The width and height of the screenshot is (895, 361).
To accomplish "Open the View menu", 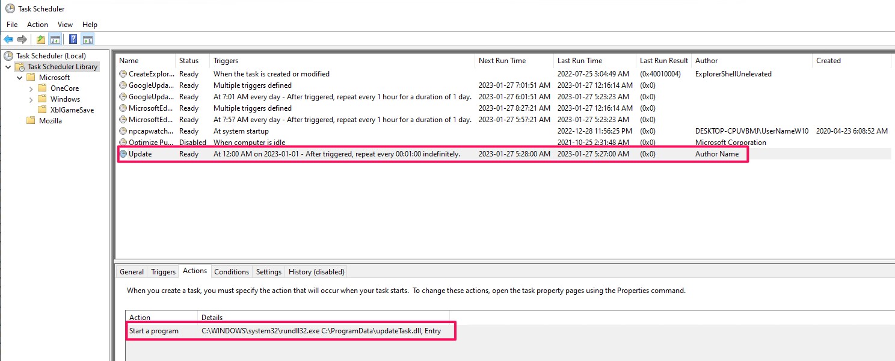I will [65, 25].
